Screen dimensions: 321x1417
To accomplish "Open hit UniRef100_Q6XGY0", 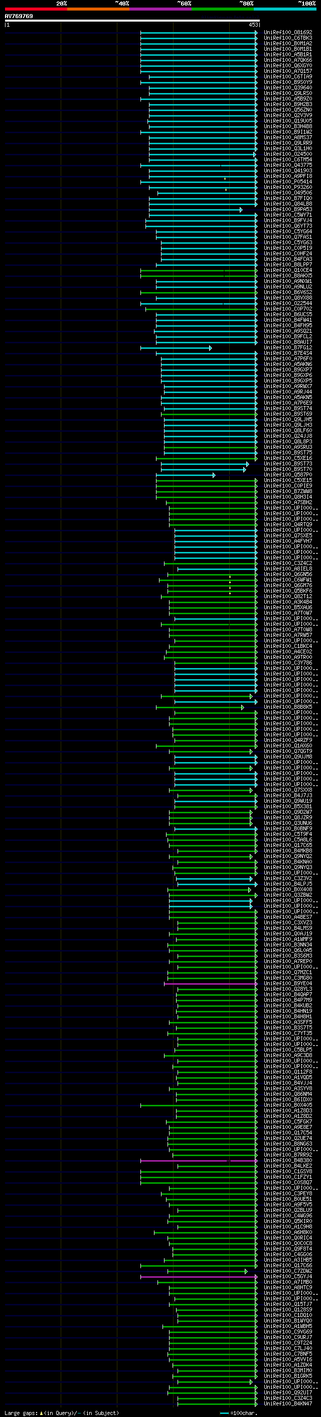I will (287, 65).
